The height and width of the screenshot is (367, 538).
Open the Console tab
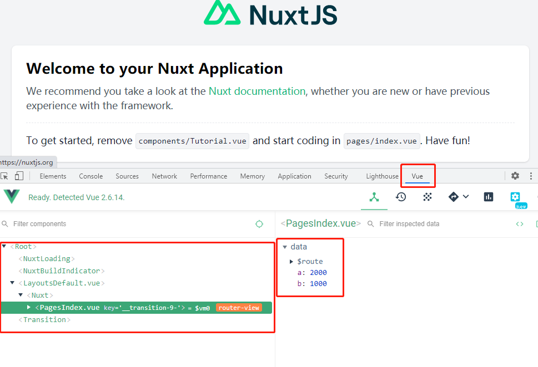point(90,176)
